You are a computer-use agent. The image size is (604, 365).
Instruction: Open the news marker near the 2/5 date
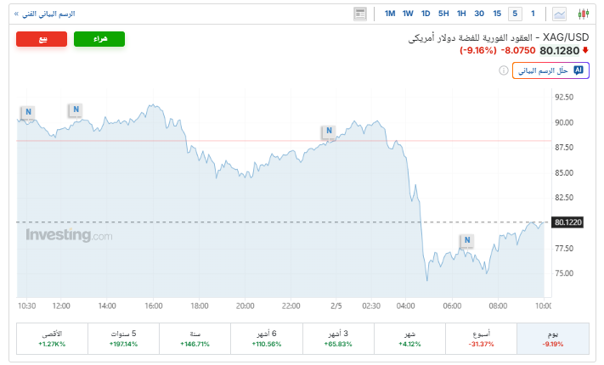328,131
